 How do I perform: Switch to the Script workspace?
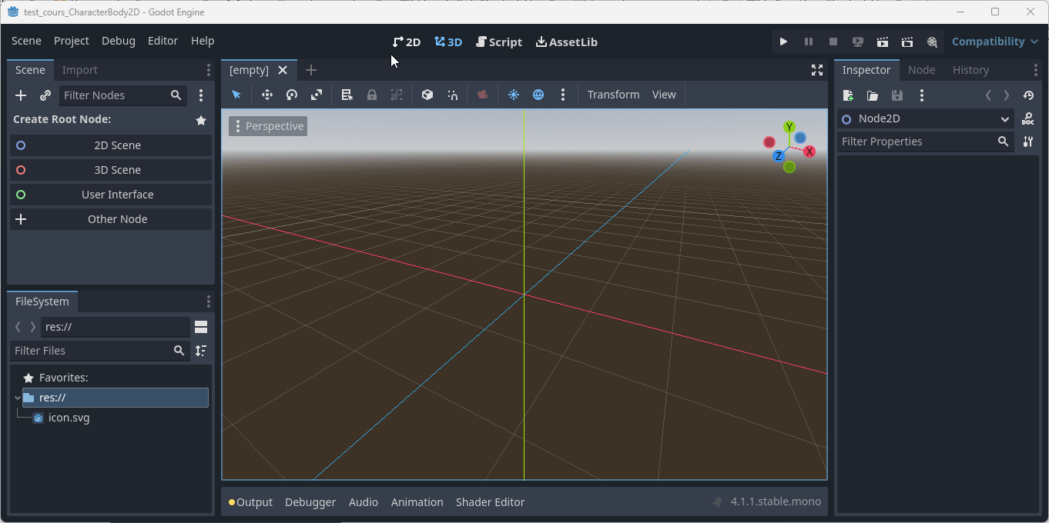499,42
